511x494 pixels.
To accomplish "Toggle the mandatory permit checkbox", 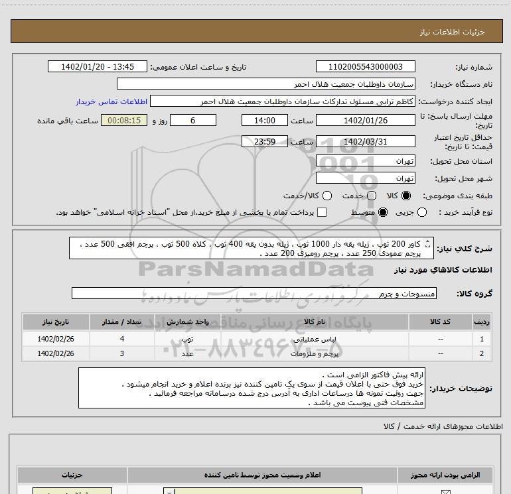I will coord(445,492).
